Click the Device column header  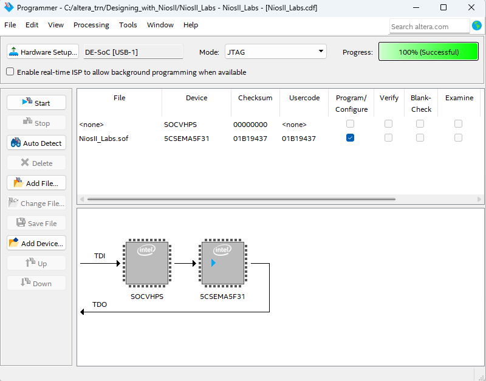tap(196, 103)
